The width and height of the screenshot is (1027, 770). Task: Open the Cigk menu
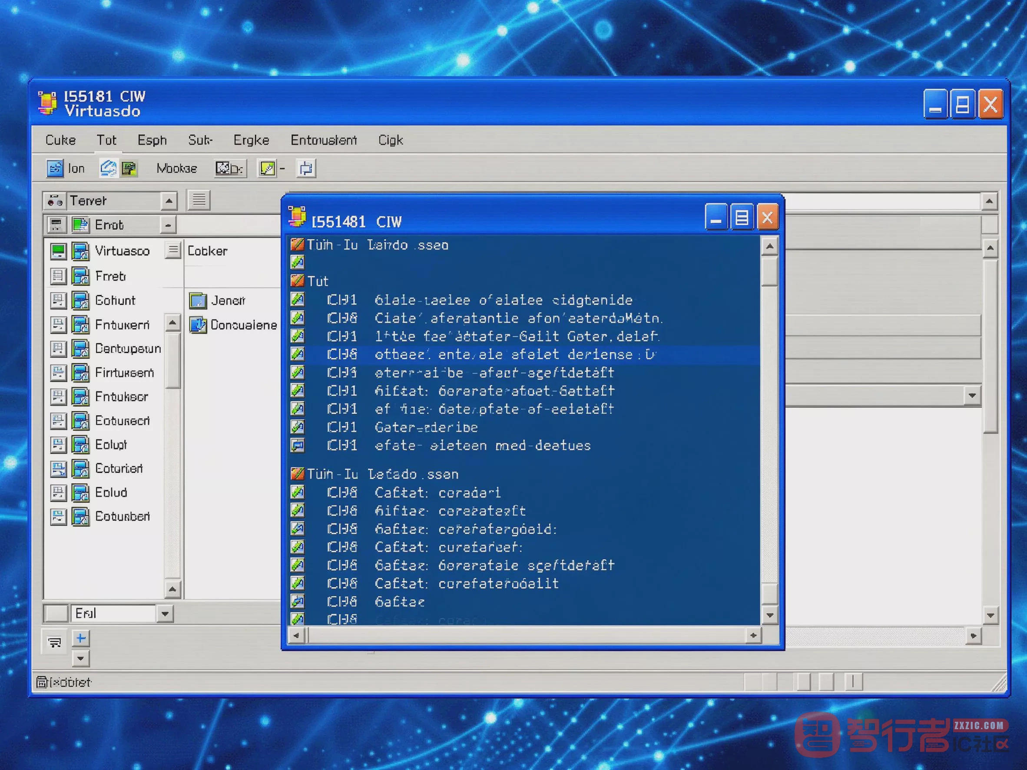[x=391, y=140]
